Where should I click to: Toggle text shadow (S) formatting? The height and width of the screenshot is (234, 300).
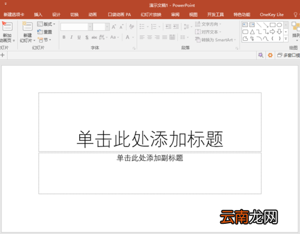pos(86,37)
